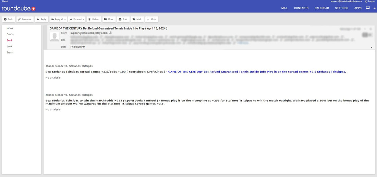Add sender to contacts via person-plus icon
Viewport: 377px width, 177px height.
click(111, 33)
